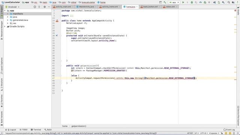Click the LF line separator in status bar

pos(196,133)
